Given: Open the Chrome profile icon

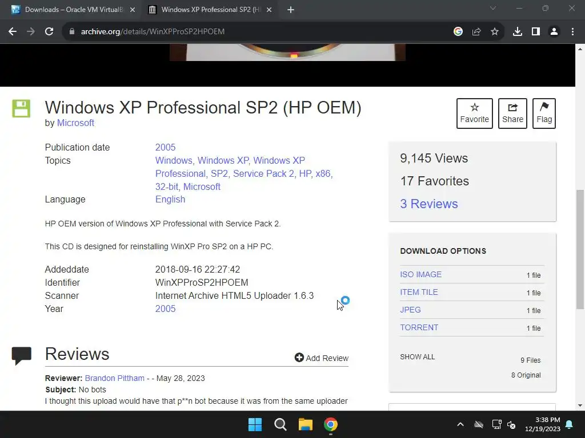Looking at the screenshot, I should pos(554,32).
